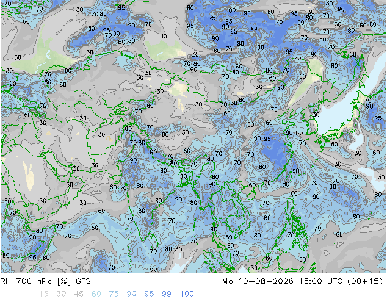
Task: Click the 'RH 700 hPa [%] GFS' map title
Action: click(45, 281)
